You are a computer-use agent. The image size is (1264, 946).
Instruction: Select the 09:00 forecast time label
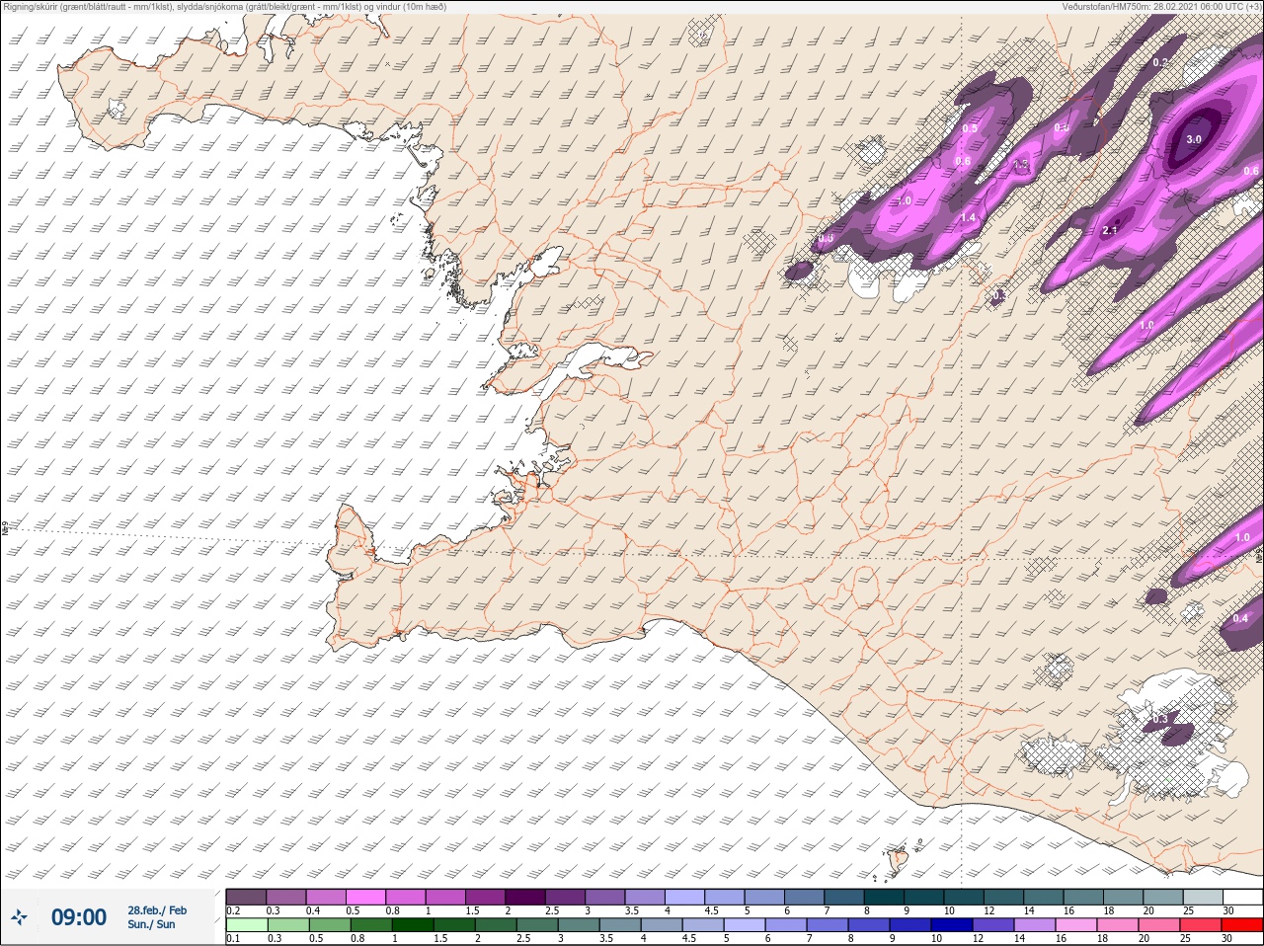point(79,917)
